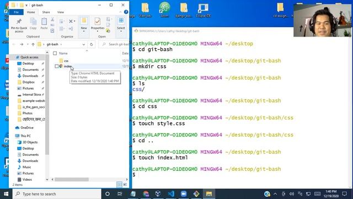Open the Windows Start menu
353x199 pixels.
pyautogui.click(x=6, y=194)
